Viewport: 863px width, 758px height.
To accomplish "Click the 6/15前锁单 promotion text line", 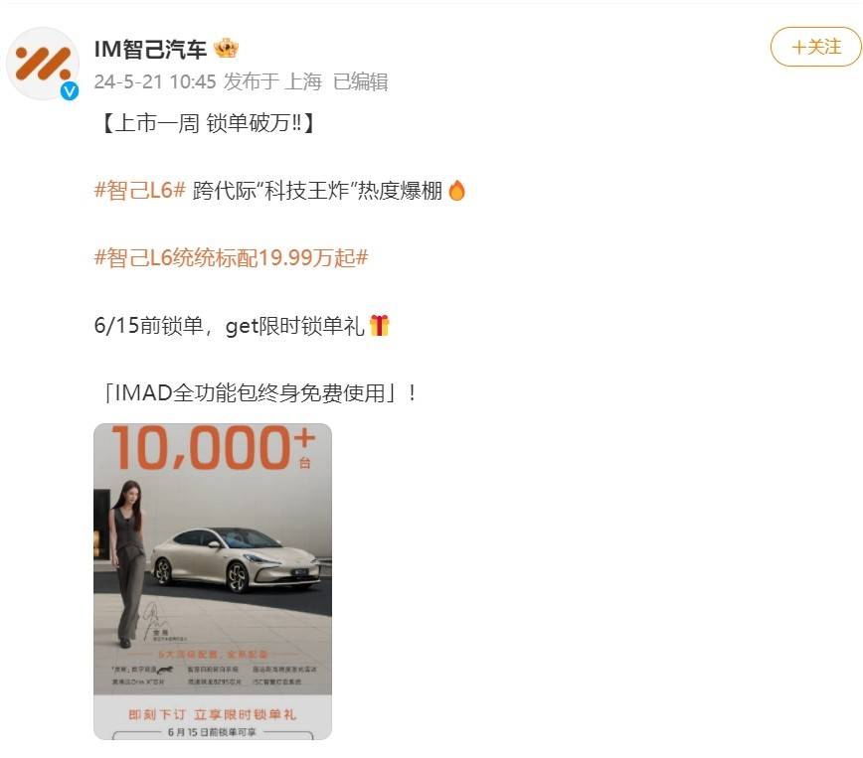I will pyautogui.click(x=230, y=326).
